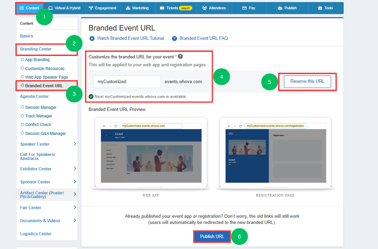Open the Engagement tab

(x=103, y=8)
